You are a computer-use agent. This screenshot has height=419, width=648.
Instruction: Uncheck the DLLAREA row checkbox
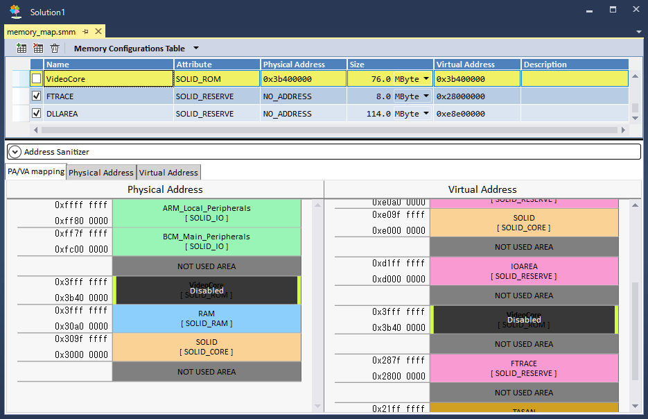(36, 114)
